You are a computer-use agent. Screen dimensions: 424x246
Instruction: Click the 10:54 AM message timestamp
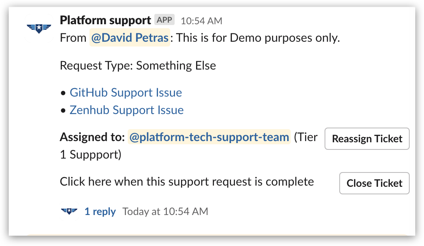tap(201, 21)
